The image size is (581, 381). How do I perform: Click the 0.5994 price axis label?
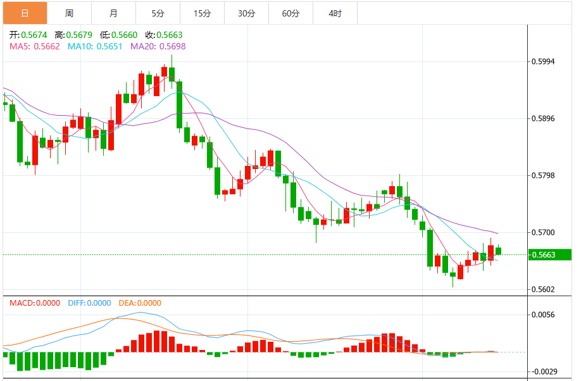(543, 61)
